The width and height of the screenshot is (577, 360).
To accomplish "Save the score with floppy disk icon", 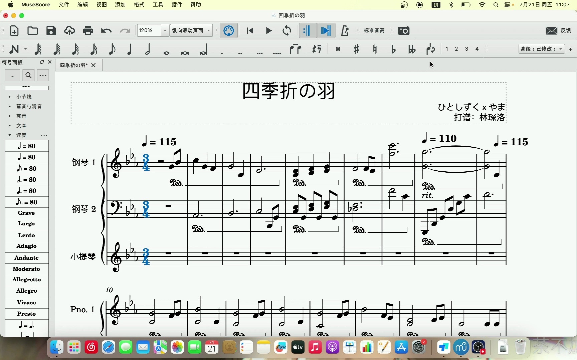I will (x=51, y=31).
